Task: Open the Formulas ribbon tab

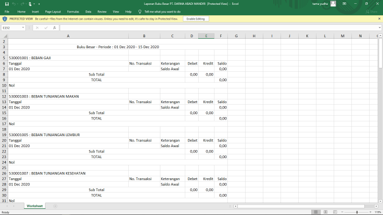Action: pos(73,11)
